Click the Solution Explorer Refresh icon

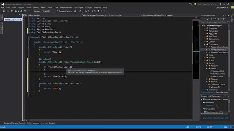[218, 19]
